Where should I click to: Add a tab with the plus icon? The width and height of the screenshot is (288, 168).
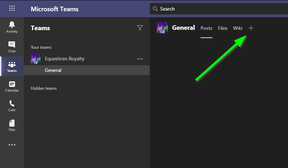click(x=251, y=28)
